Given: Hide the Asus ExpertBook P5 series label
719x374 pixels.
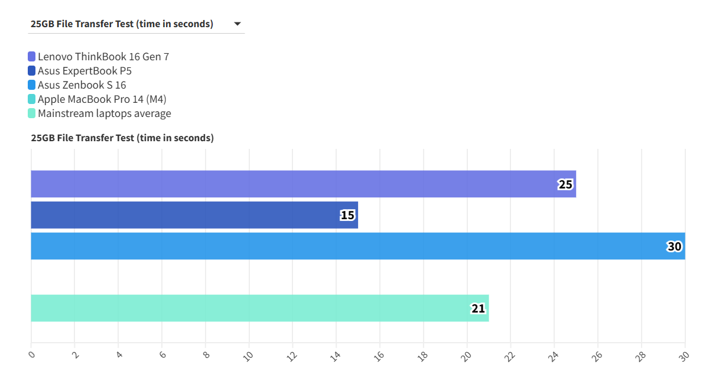Looking at the screenshot, I should click(84, 71).
